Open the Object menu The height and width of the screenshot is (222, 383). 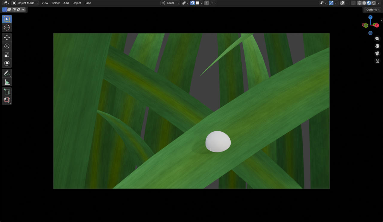(x=77, y=3)
